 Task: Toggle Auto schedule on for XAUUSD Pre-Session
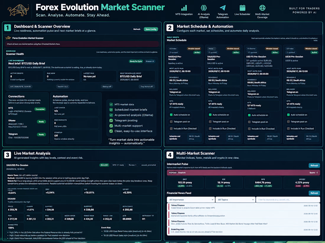tap(210, 115)
